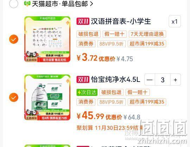Open 汉语拼音表-小学生 product title
The image size is (190, 147).
coord(121,21)
